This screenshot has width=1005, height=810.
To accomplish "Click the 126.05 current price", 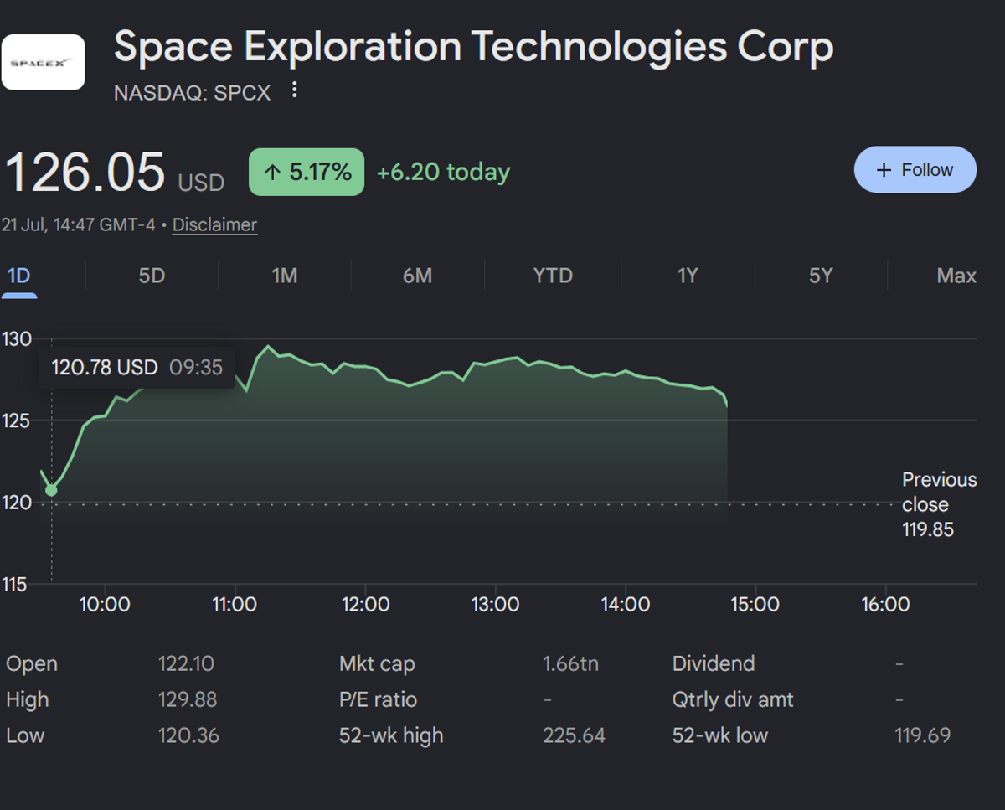I will [85, 172].
